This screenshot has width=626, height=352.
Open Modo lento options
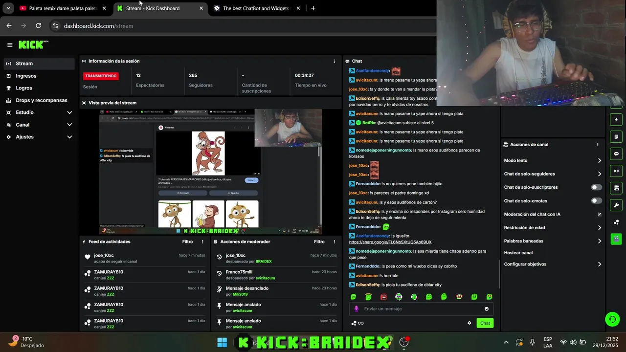[553, 160]
